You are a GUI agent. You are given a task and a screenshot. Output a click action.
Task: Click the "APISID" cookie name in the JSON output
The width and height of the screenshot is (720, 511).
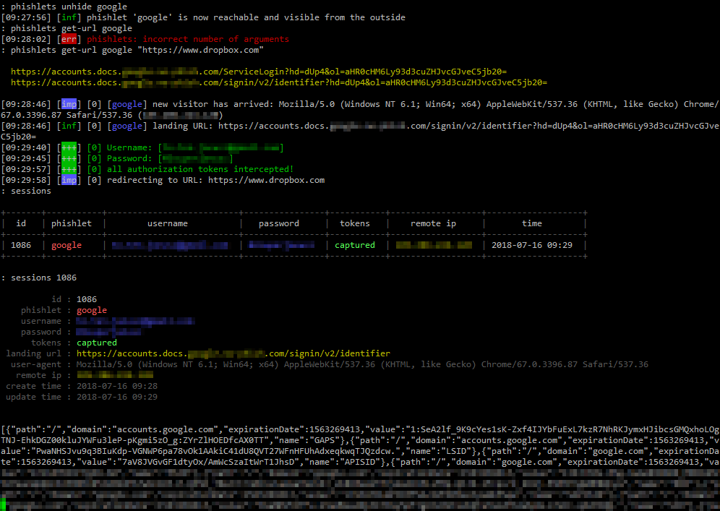(360, 462)
